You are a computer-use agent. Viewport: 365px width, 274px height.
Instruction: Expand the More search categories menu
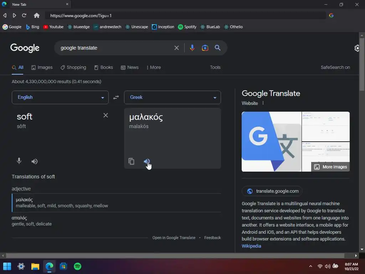coord(154,67)
